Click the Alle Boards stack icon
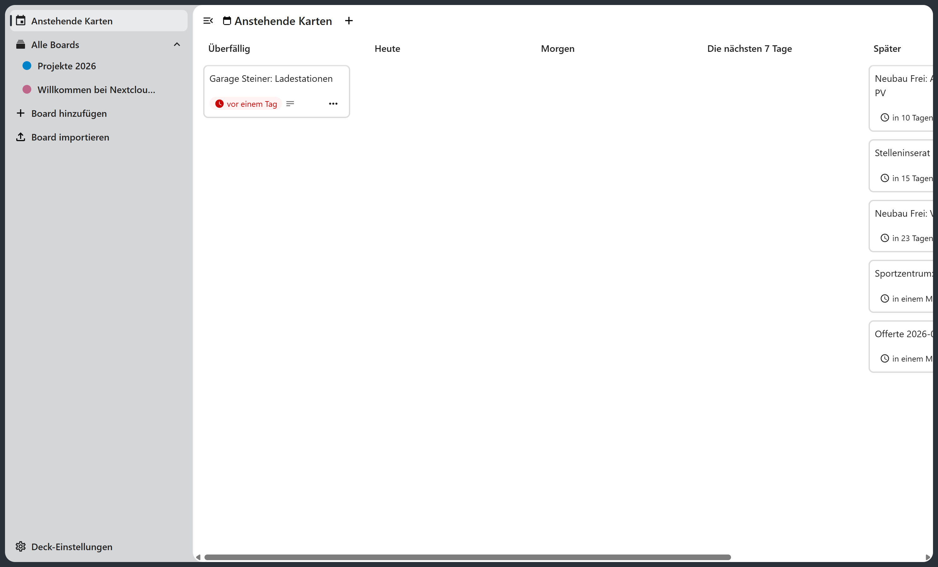The width and height of the screenshot is (938, 567). tap(21, 44)
